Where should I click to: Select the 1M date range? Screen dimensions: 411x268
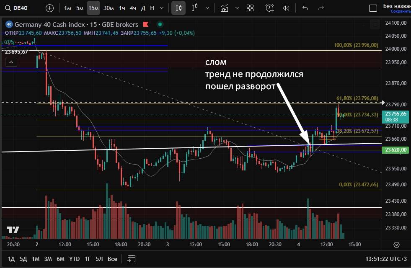click(x=36, y=258)
